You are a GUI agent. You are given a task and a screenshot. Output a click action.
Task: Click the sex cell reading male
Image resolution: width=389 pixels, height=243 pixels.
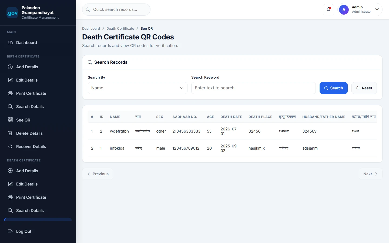click(161, 148)
